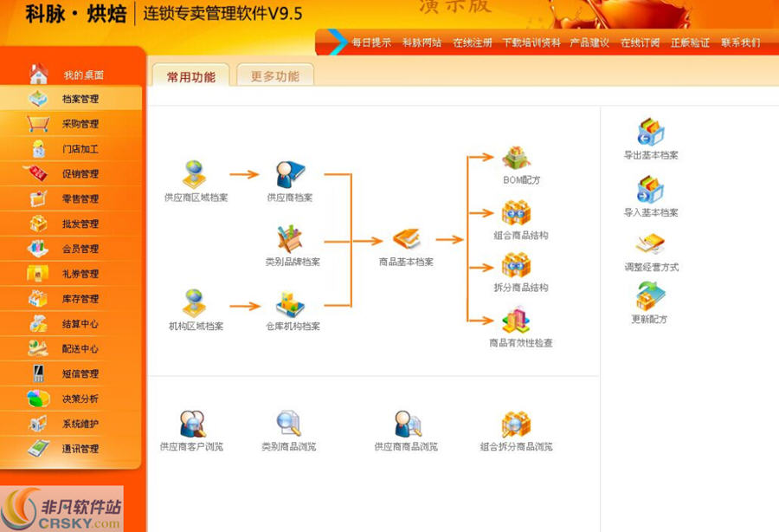Open 供应商客户浏览 icon

pyautogui.click(x=193, y=424)
